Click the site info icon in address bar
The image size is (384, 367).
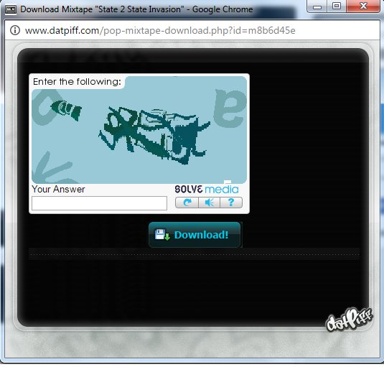(15, 31)
